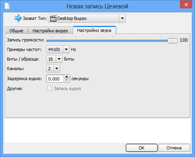
Task: Confirm with the OK button
Action: (141, 148)
